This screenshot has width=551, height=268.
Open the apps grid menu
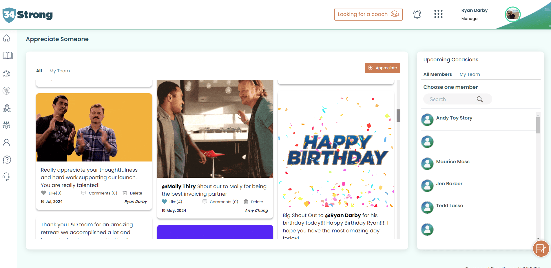pyautogui.click(x=438, y=14)
